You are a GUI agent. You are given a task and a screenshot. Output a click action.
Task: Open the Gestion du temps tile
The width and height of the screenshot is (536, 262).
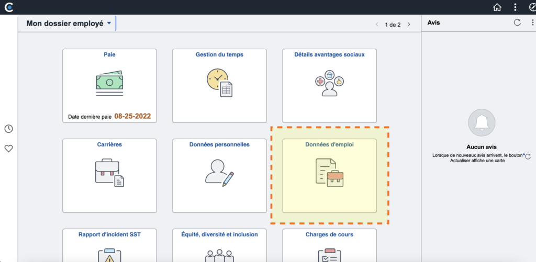click(219, 86)
